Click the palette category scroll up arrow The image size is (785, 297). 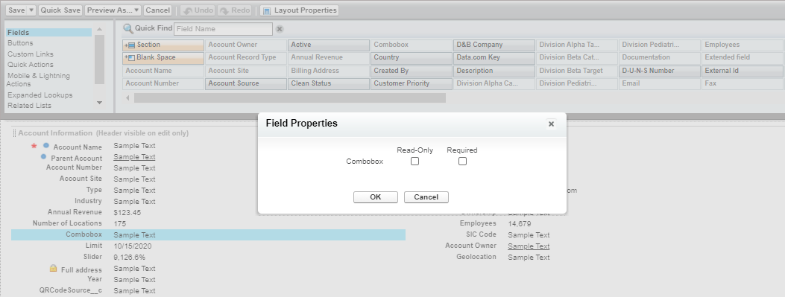(99, 30)
